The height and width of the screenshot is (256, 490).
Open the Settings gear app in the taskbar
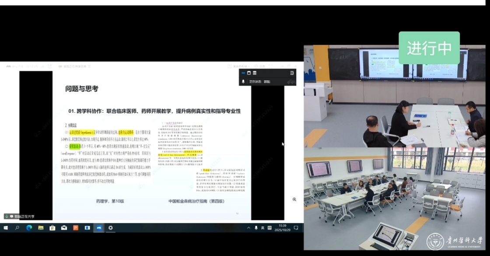tap(111, 228)
